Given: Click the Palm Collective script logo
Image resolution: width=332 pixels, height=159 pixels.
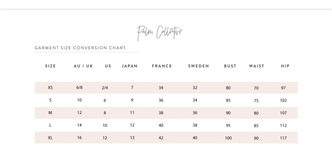Looking at the screenshot, I should tap(160, 32).
